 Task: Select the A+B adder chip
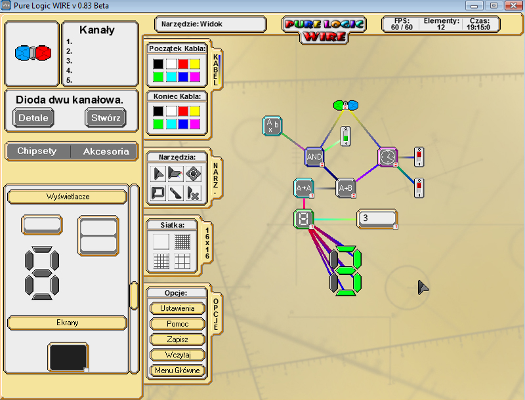[x=346, y=188]
